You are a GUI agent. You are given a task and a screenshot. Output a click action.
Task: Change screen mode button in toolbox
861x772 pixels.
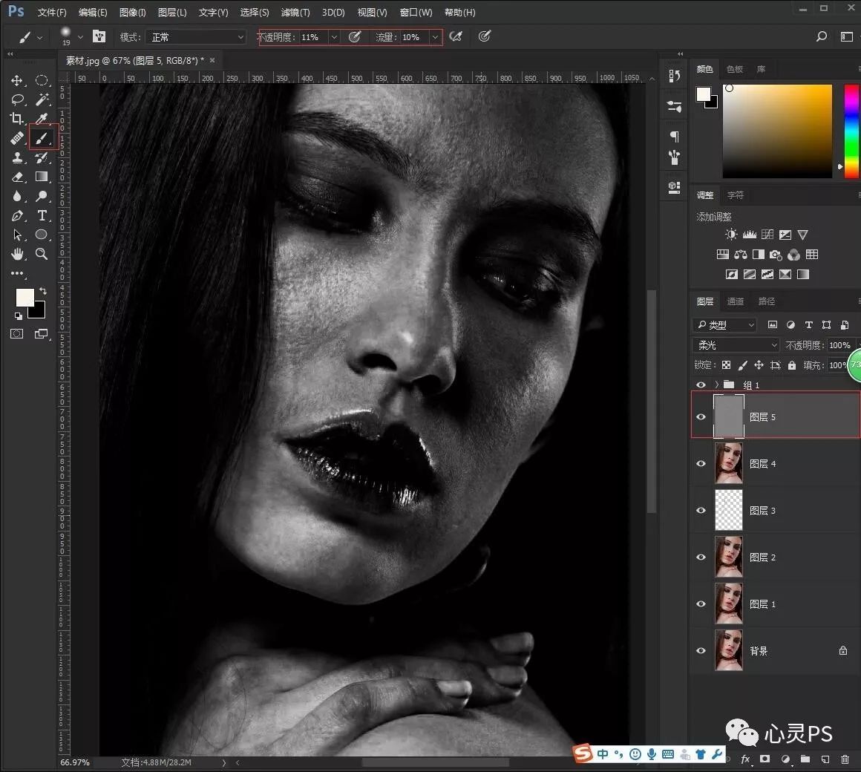pos(41,334)
